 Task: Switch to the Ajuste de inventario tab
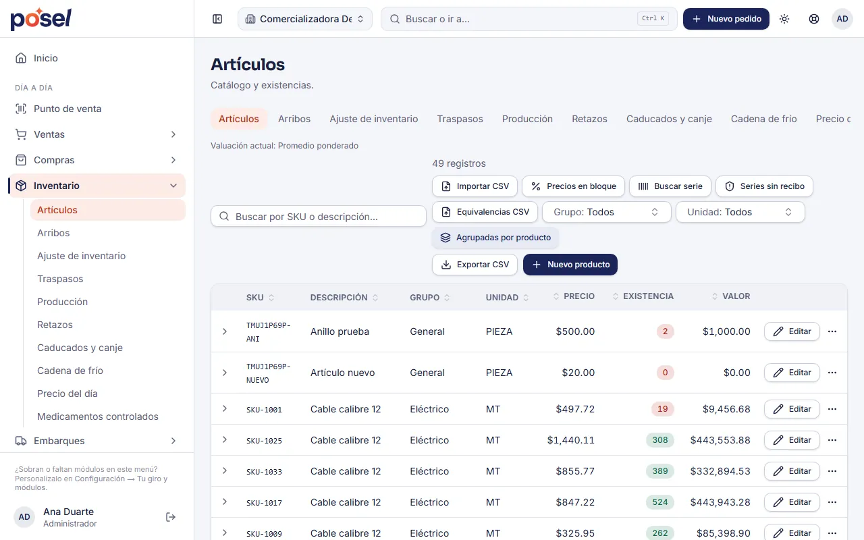point(374,119)
